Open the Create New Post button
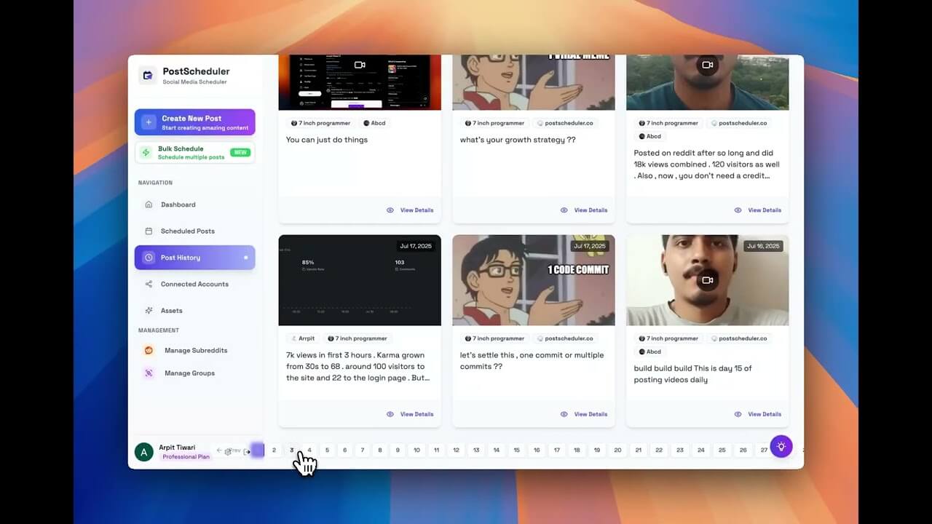 click(194, 122)
